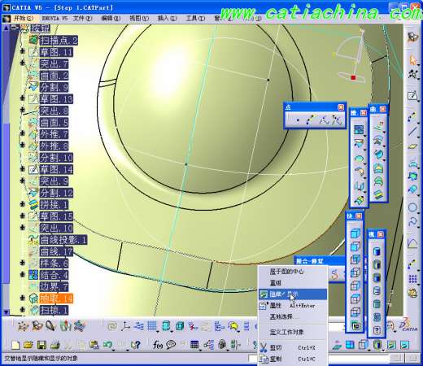Expand the 突出.7 tree node
The height and width of the screenshot is (366, 423).
click(22, 63)
